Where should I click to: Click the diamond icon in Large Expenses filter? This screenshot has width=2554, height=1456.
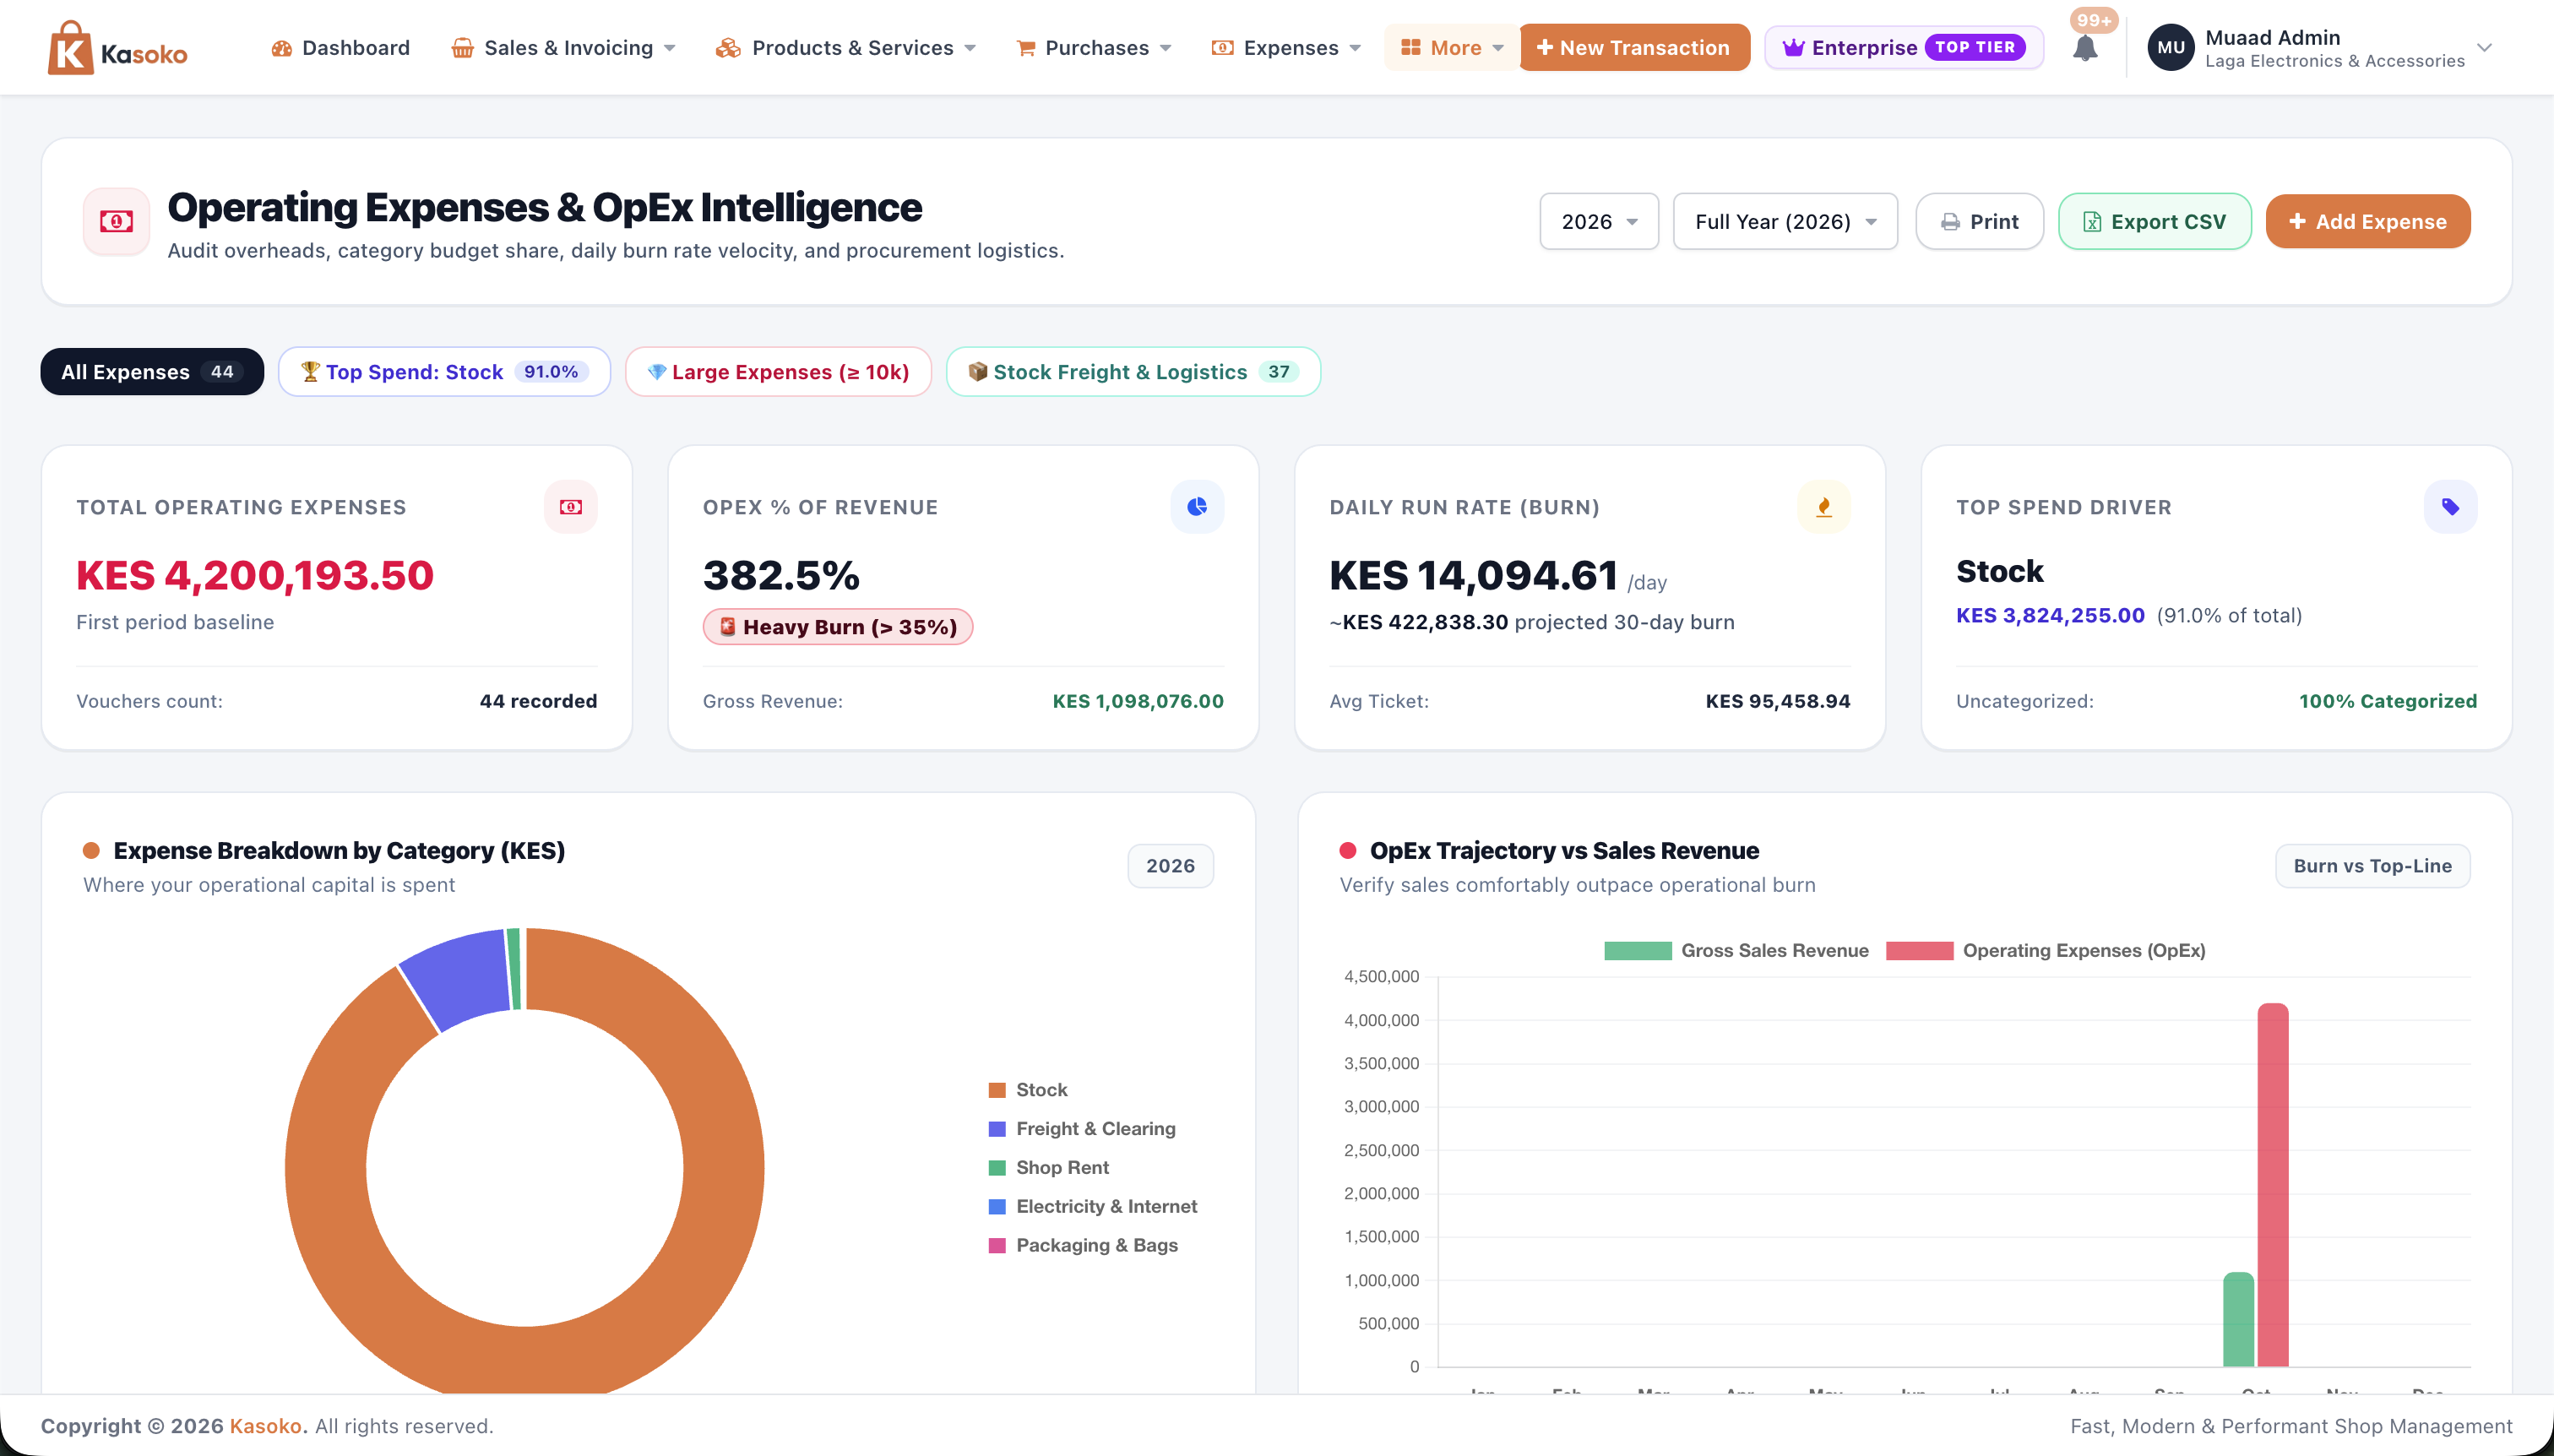tap(657, 371)
